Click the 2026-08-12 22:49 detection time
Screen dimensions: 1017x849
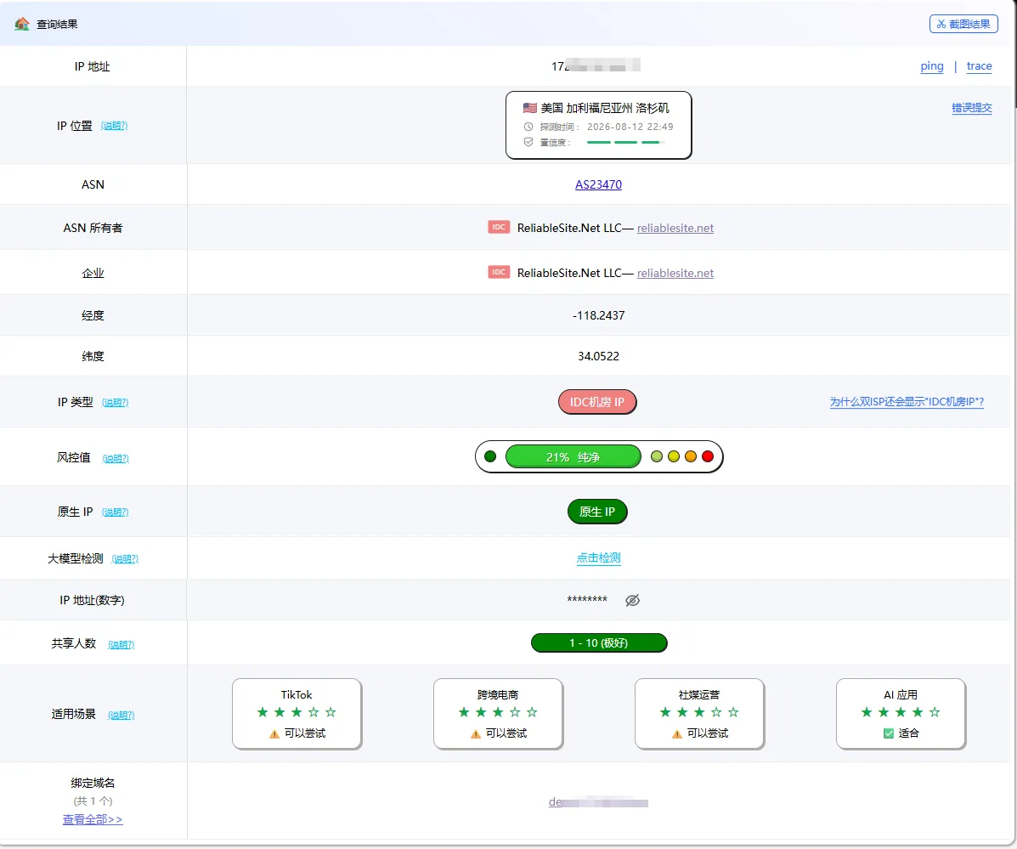(630, 127)
